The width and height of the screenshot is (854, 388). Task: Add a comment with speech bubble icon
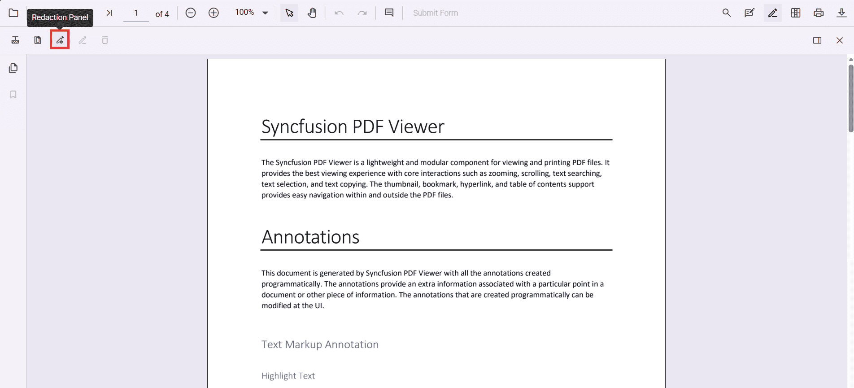389,13
